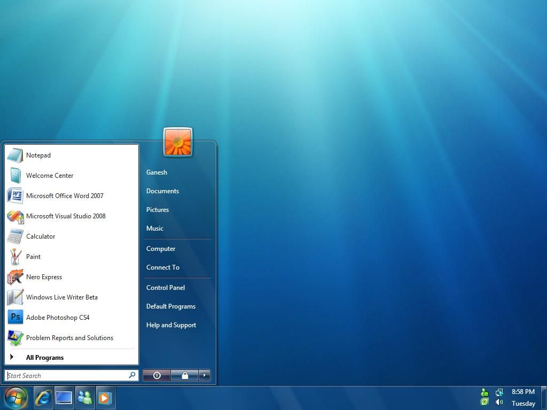This screenshot has height=410, width=547.
Task: Open Windows Live Writer Beta
Action: tap(62, 297)
